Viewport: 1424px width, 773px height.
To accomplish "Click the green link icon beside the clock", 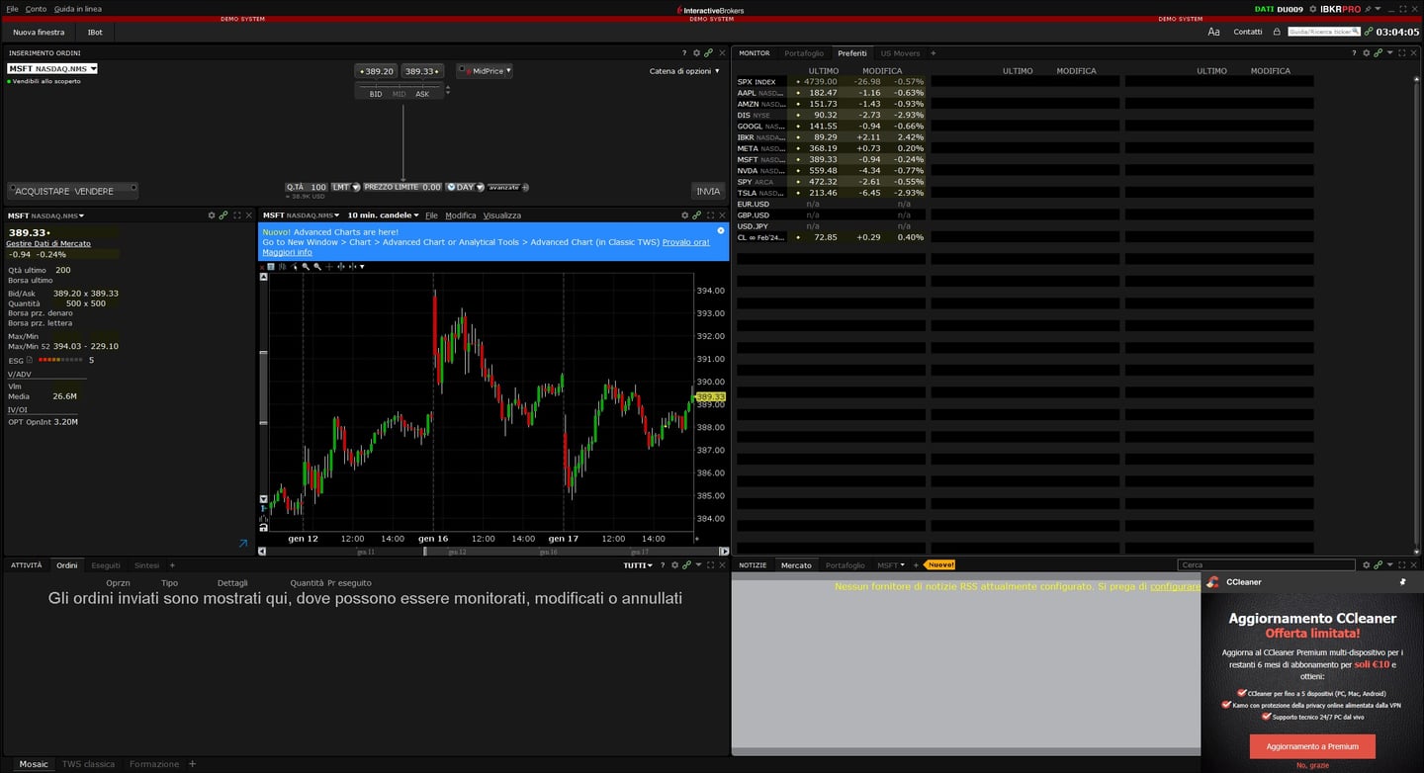I will tap(1369, 32).
